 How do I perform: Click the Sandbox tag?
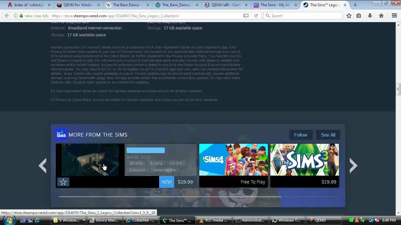click(136, 163)
